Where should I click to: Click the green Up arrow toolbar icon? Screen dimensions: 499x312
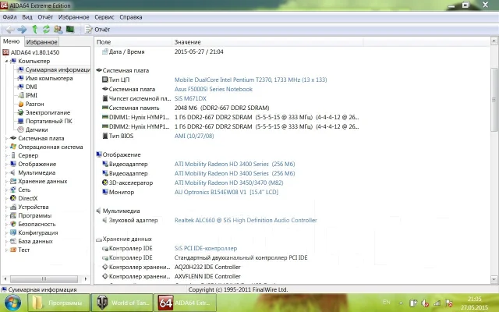pos(34,30)
